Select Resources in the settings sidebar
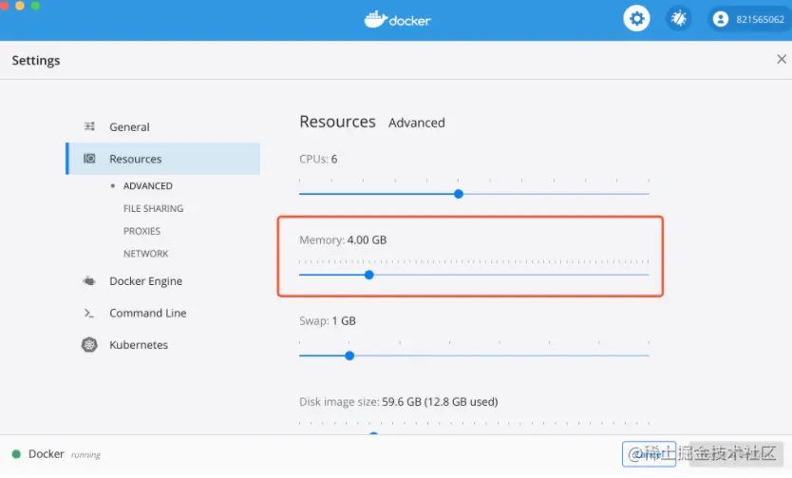The width and height of the screenshot is (792, 478). click(162, 159)
